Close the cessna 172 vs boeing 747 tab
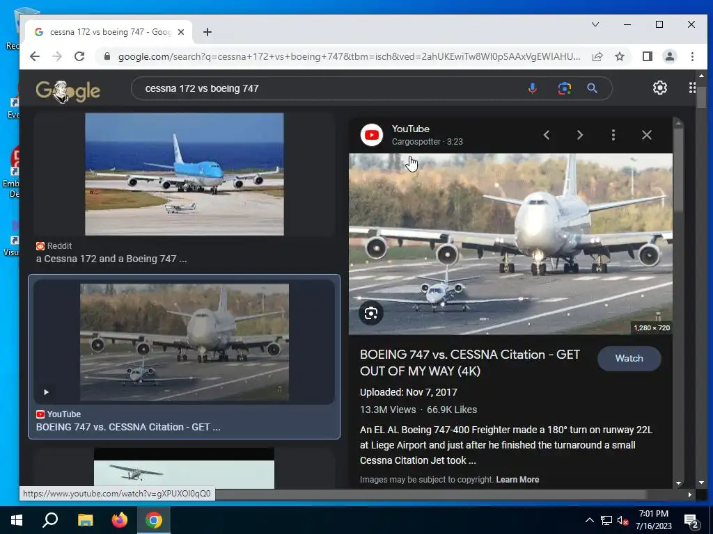This screenshot has width=713, height=534. pyautogui.click(x=181, y=32)
